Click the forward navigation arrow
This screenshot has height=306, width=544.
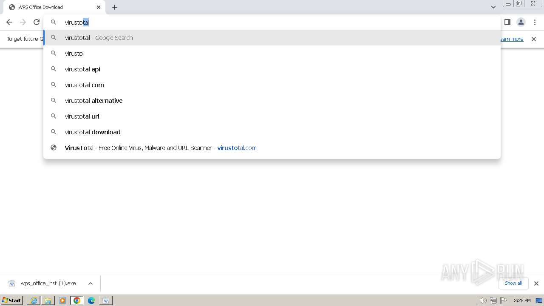[x=23, y=22]
